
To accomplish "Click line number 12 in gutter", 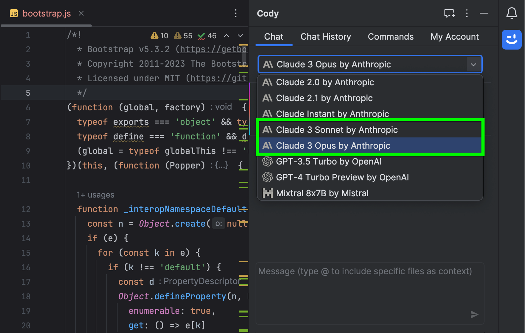I will point(26,209).
